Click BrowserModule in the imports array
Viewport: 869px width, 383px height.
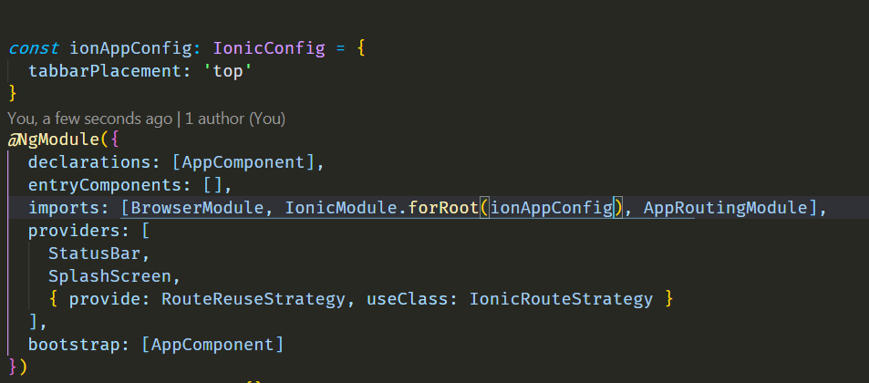point(197,208)
